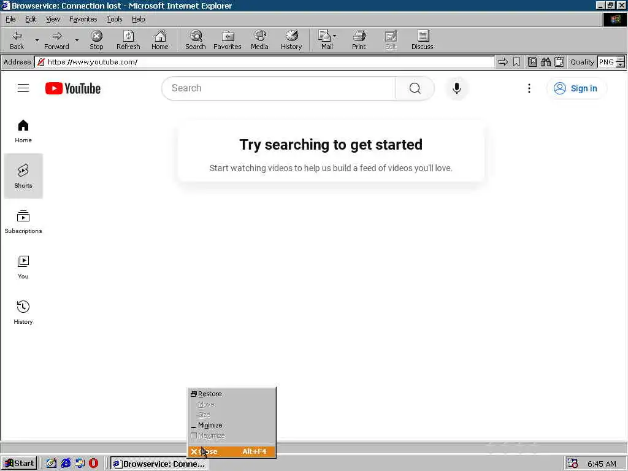628x471 pixels.
Task: Open the Mail toolbar button
Action: (x=324, y=40)
